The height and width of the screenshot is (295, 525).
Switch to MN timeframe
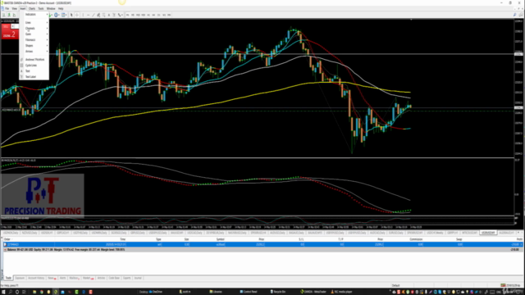click(x=169, y=15)
